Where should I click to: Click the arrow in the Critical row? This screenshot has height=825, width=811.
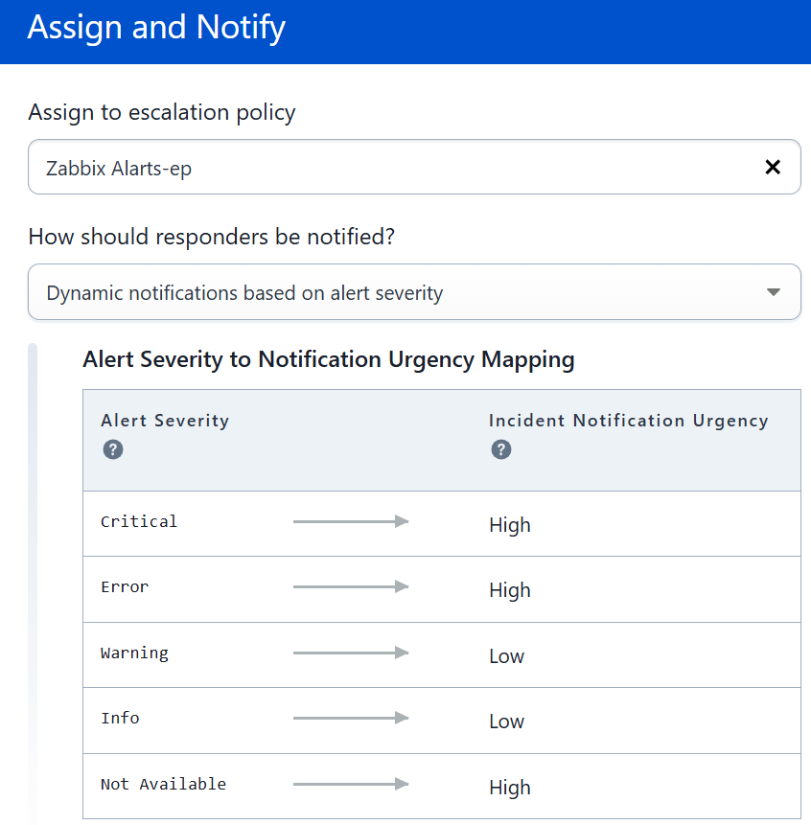click(x=351, y=521)
